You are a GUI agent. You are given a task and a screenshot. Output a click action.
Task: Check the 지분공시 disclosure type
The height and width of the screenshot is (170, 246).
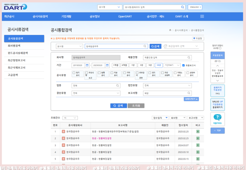click(112, 73)
